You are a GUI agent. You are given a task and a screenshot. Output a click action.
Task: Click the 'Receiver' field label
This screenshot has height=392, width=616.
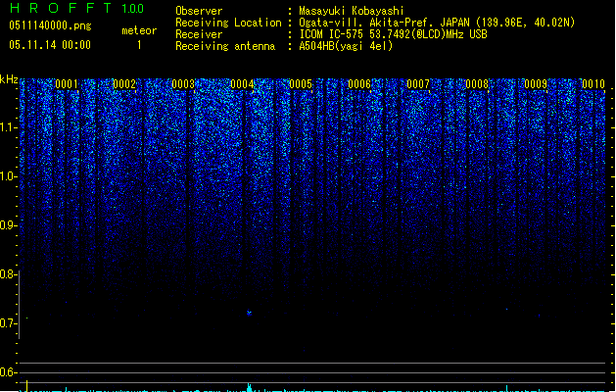tap(199, 34)
